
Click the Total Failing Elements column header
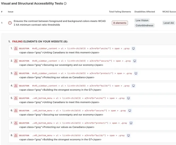pos(120,12)
